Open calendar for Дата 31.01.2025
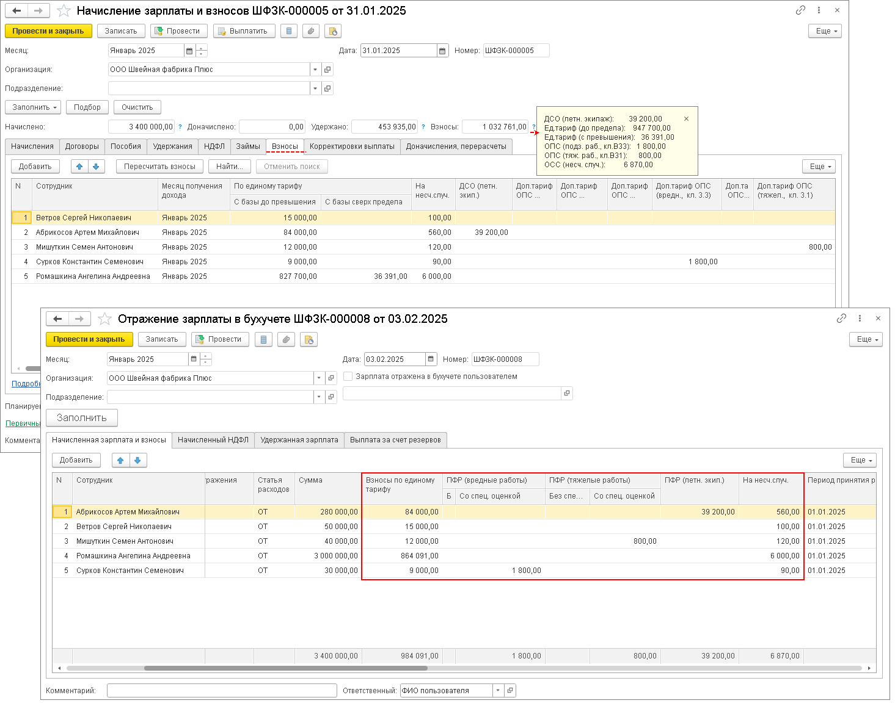 [x=443, y=51]
